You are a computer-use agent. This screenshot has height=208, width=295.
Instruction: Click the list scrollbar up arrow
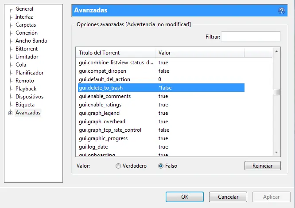[x=276, y=51]
